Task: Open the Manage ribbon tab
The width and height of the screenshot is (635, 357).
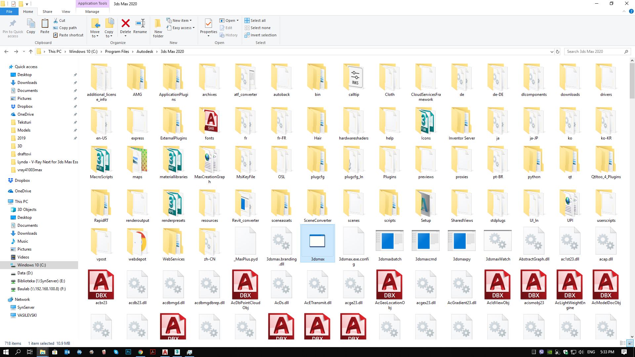Action: [92, 11]
